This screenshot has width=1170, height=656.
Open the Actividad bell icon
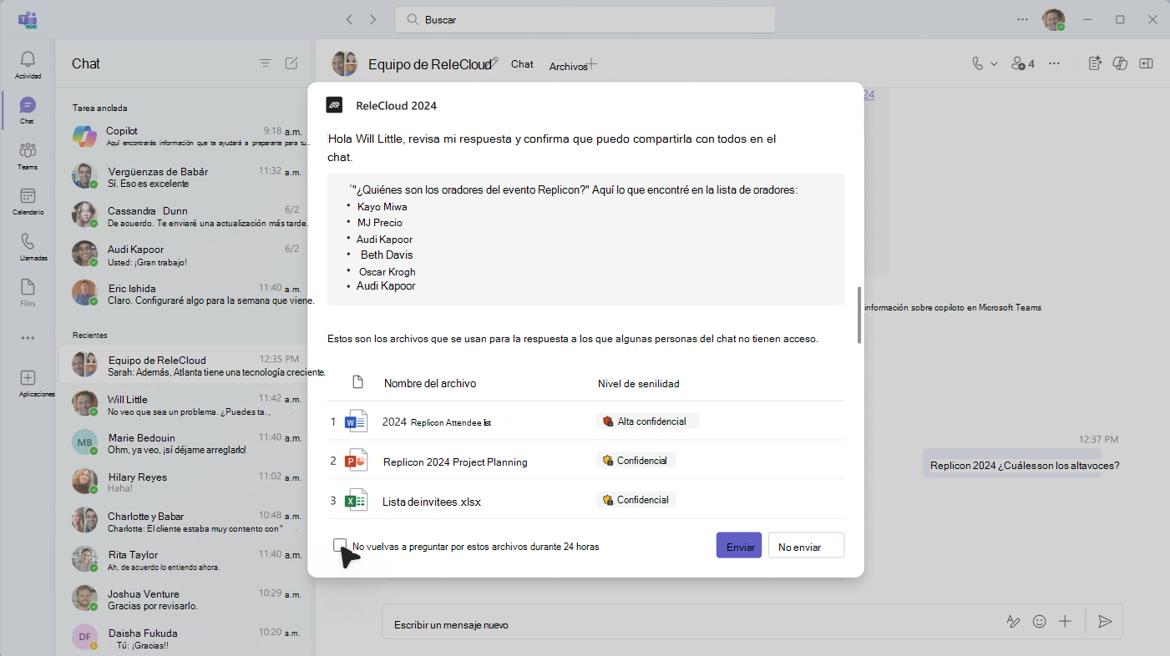[x=28, y=59]
